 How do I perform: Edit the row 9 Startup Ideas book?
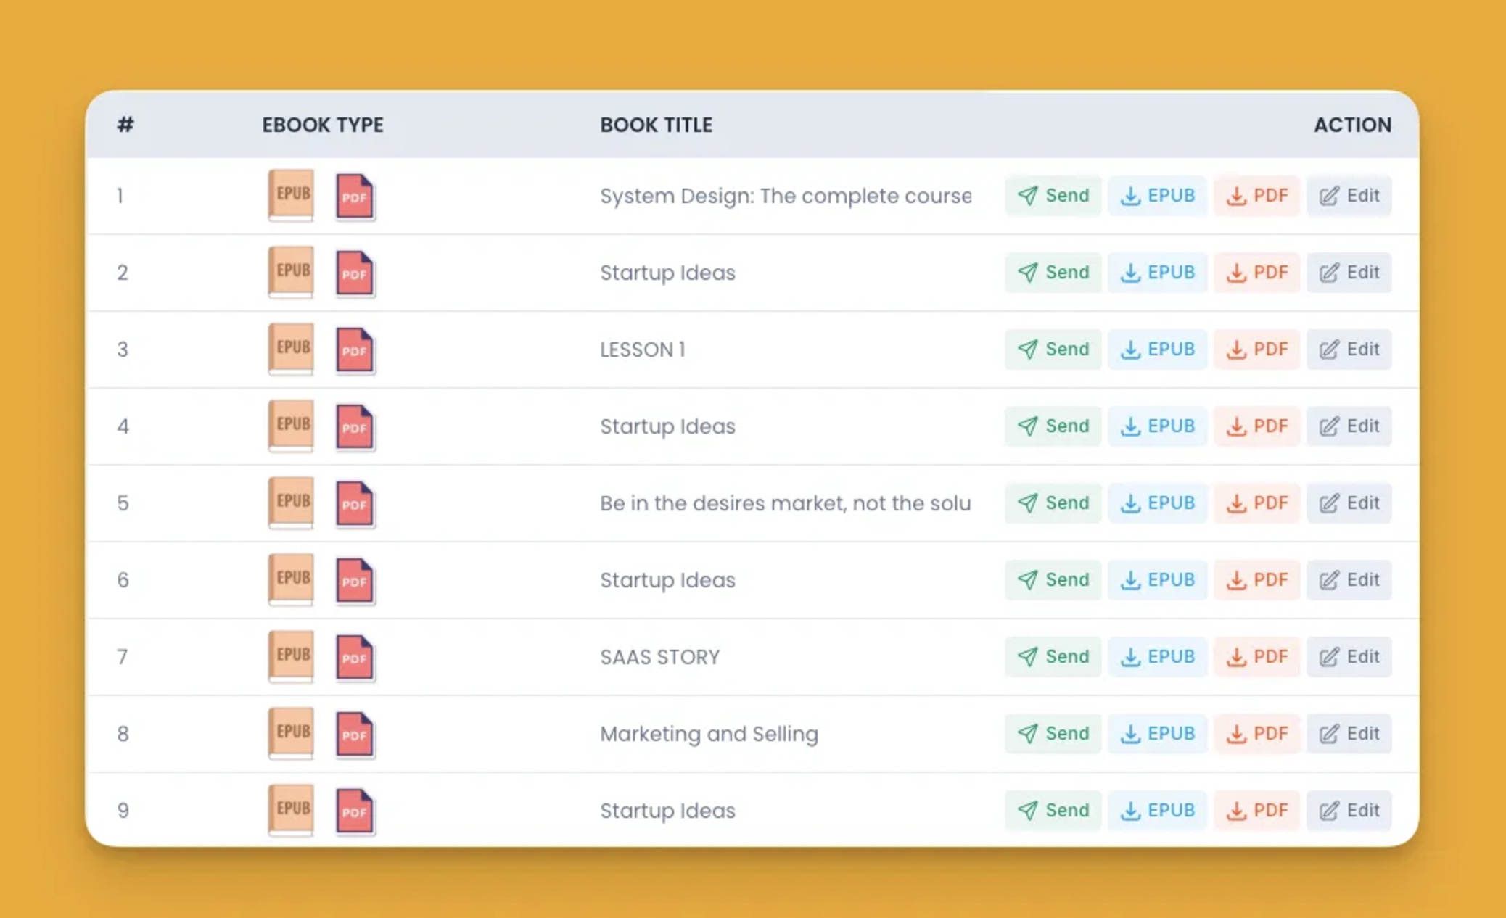[1349, 811]
